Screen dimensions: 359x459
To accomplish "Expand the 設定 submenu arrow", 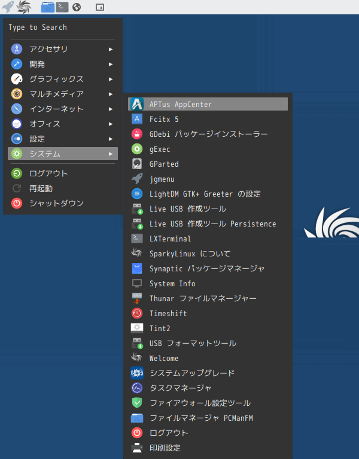I will click(x=111, y=139).
